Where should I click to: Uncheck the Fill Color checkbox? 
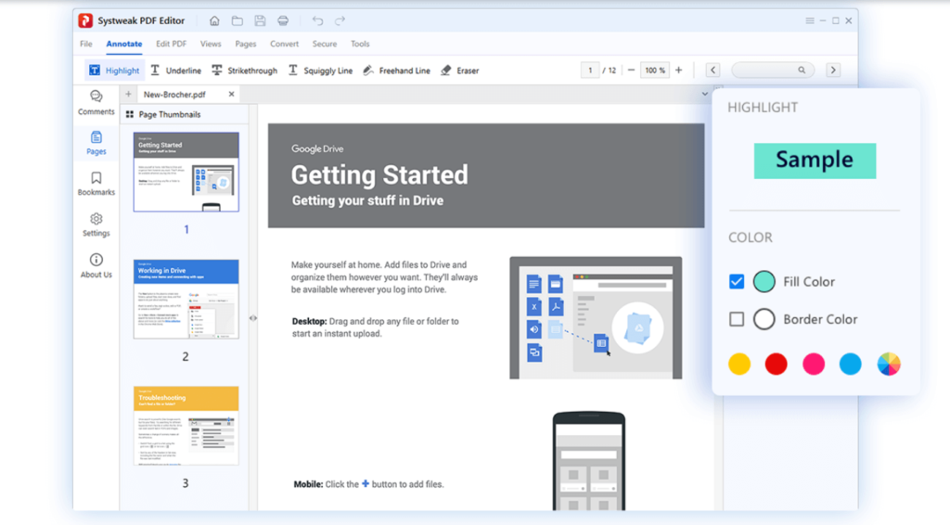pos(736,282)
